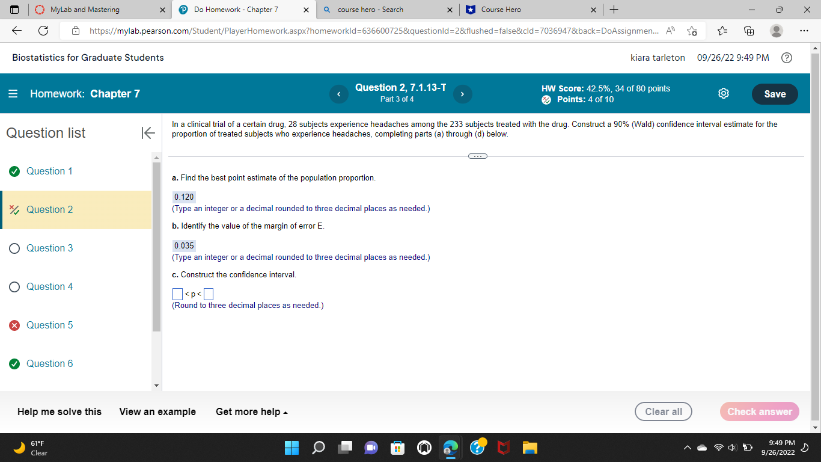Open the Microsoft Store taskbar icon
The image size is (821, 462).
(x=398, y=448)
